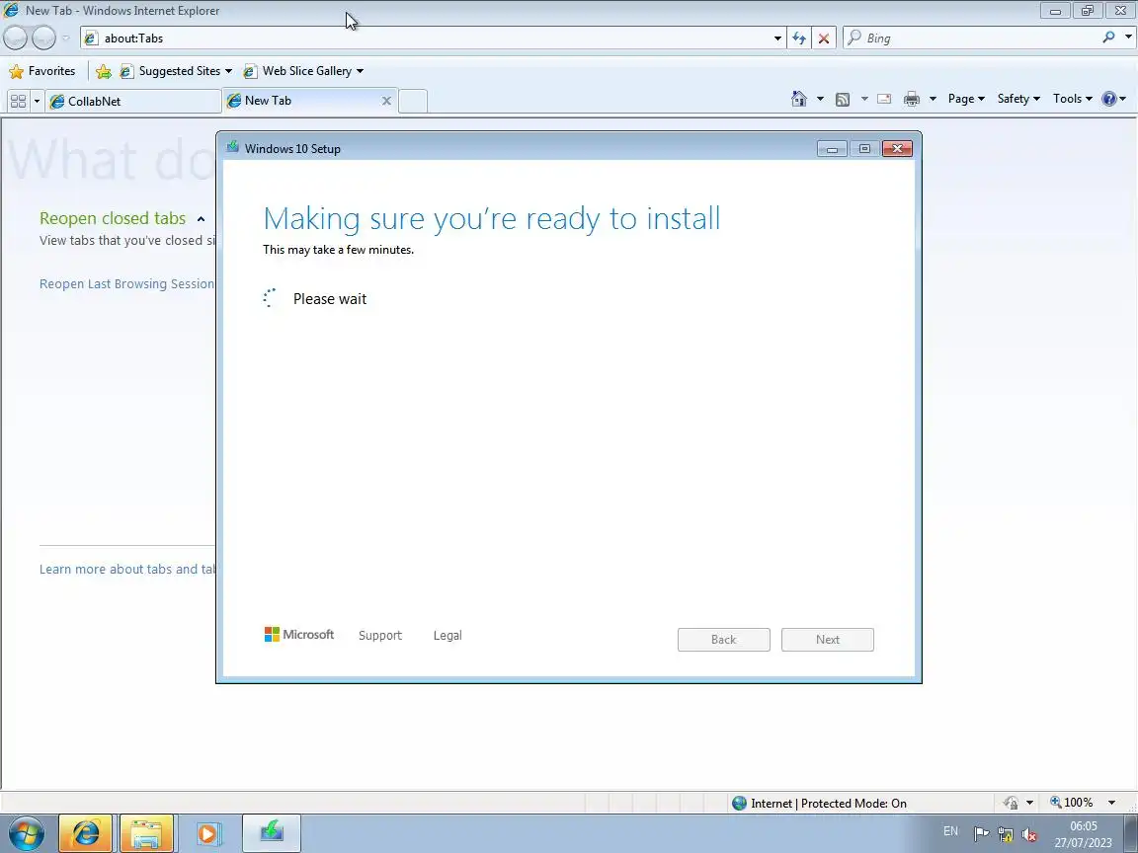Open the Page menu

tap(966, 99)
